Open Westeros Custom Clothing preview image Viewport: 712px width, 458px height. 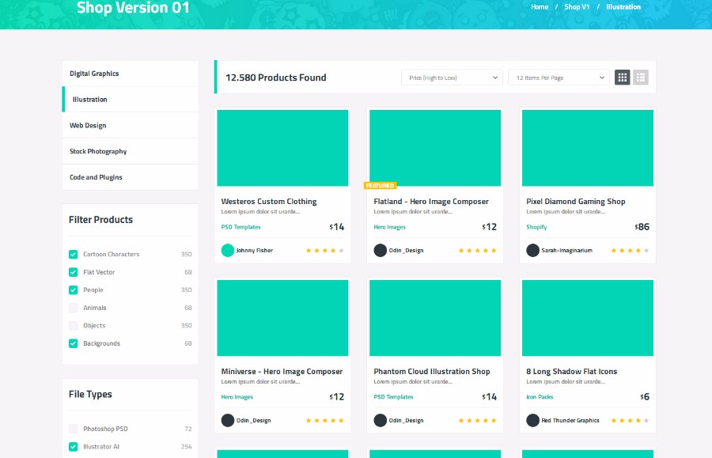click(282, 148)
